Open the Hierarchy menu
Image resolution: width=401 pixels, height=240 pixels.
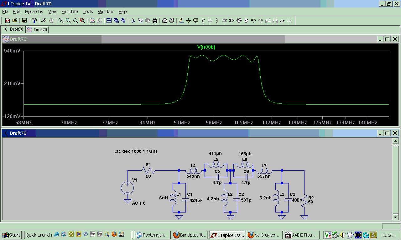34,12
